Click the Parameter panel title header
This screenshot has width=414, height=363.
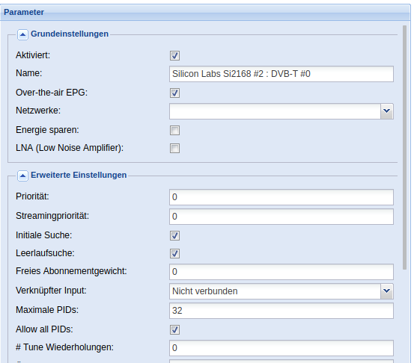tap(205, 13)
